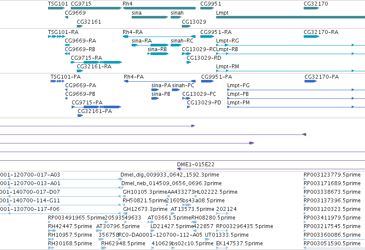This screenshot has height=250, width=365.
Task: Select the RP003338673.5prime label
Action: pyautogui.click(x=332, y=192)
